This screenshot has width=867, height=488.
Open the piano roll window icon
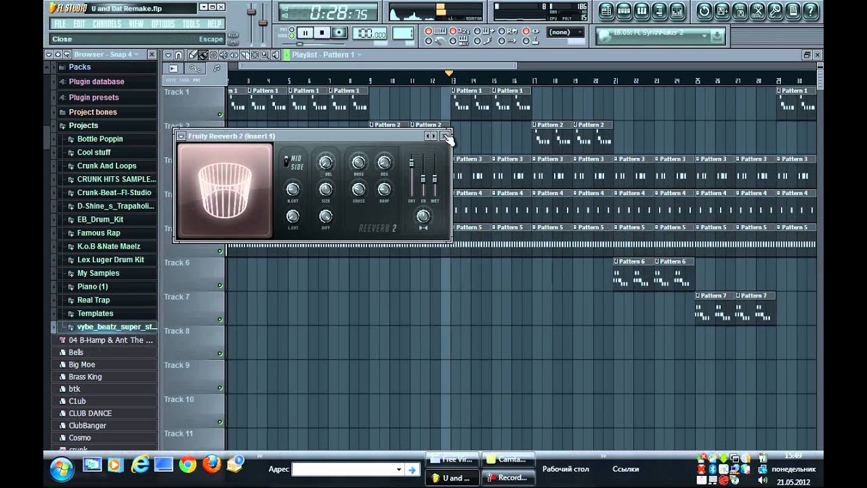tap(641, 12)
